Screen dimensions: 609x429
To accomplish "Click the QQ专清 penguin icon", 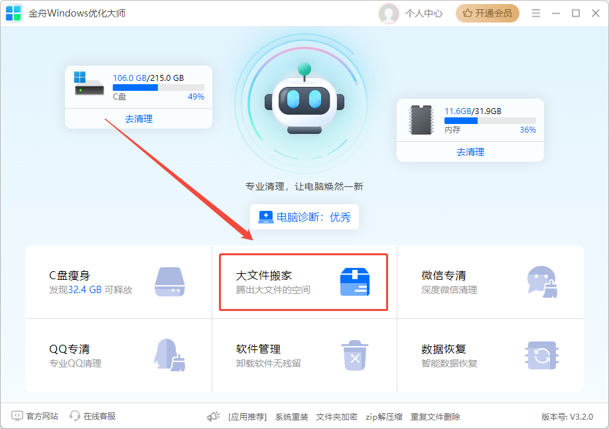I will coord(170,355).
